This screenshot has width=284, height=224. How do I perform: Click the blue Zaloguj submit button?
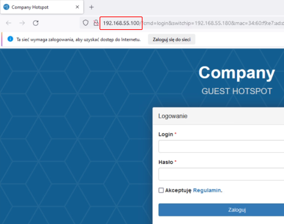pyautogui.click(x=221, y=210)
